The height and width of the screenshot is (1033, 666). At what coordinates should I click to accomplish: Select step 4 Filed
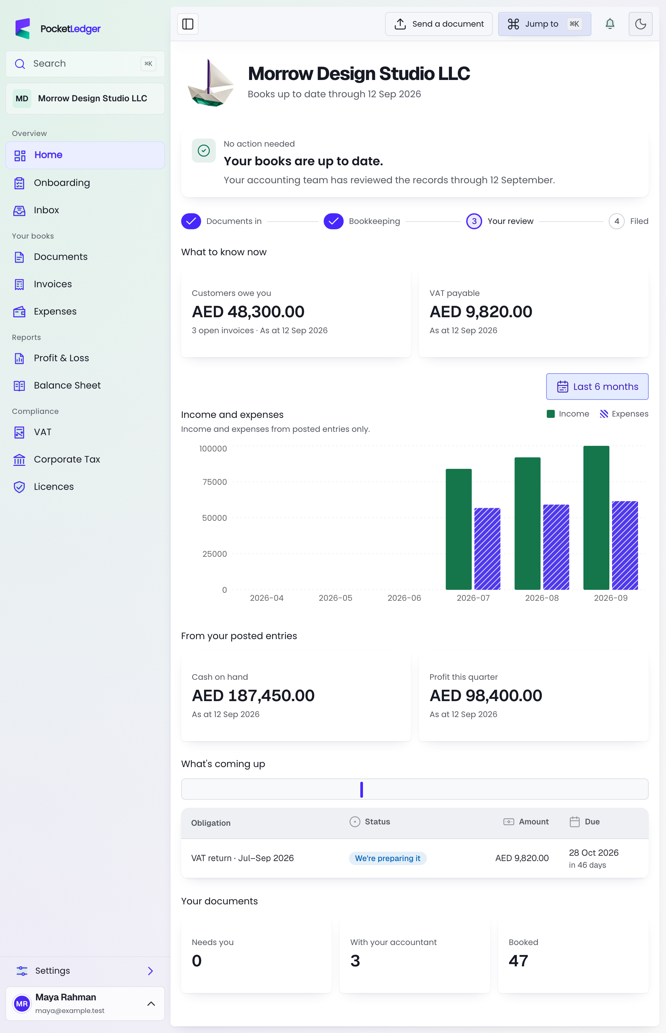[x=628, y=221]
